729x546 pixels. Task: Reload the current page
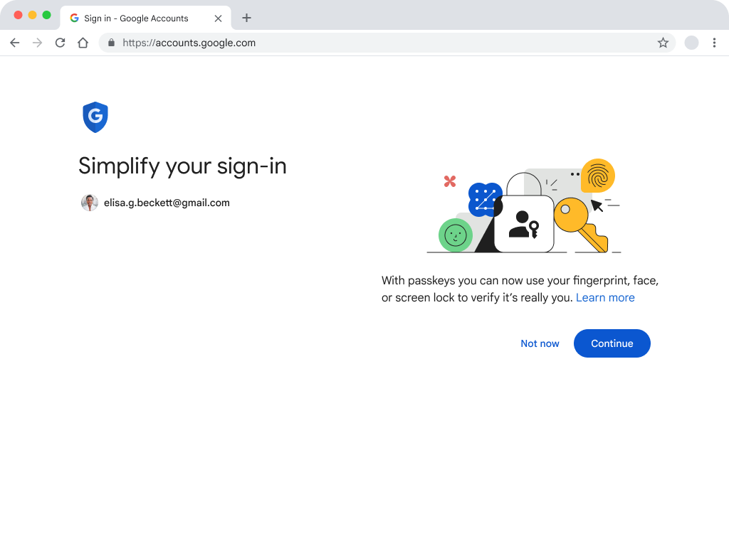pyautogui.click(x=60, y=43)
